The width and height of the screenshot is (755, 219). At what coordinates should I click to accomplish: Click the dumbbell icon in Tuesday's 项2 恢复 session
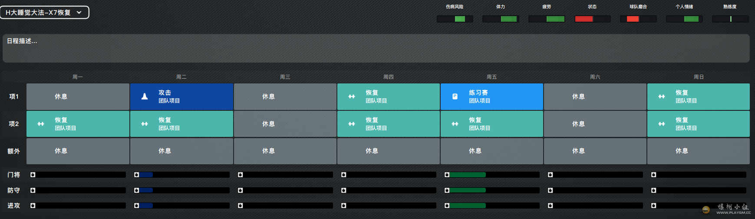coord(145,124)
